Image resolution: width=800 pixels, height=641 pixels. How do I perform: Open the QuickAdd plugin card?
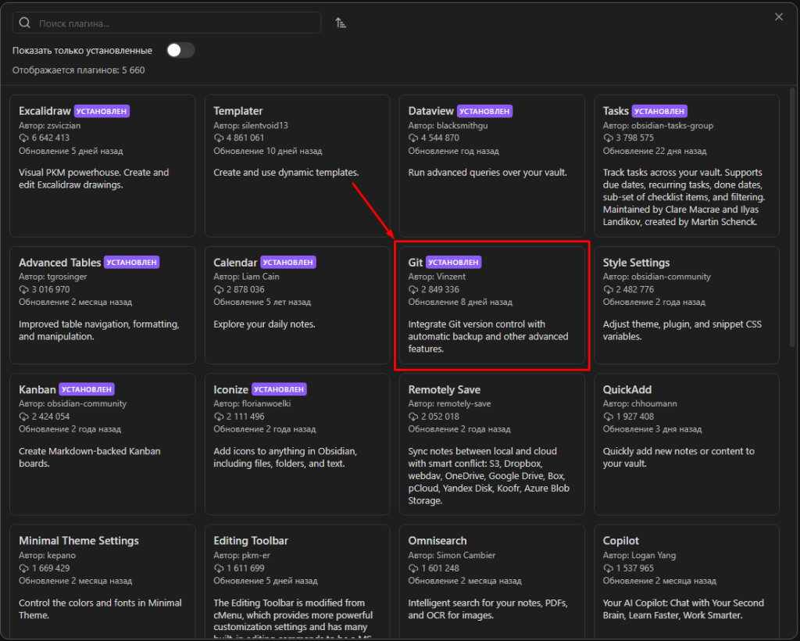coord(686,444)
